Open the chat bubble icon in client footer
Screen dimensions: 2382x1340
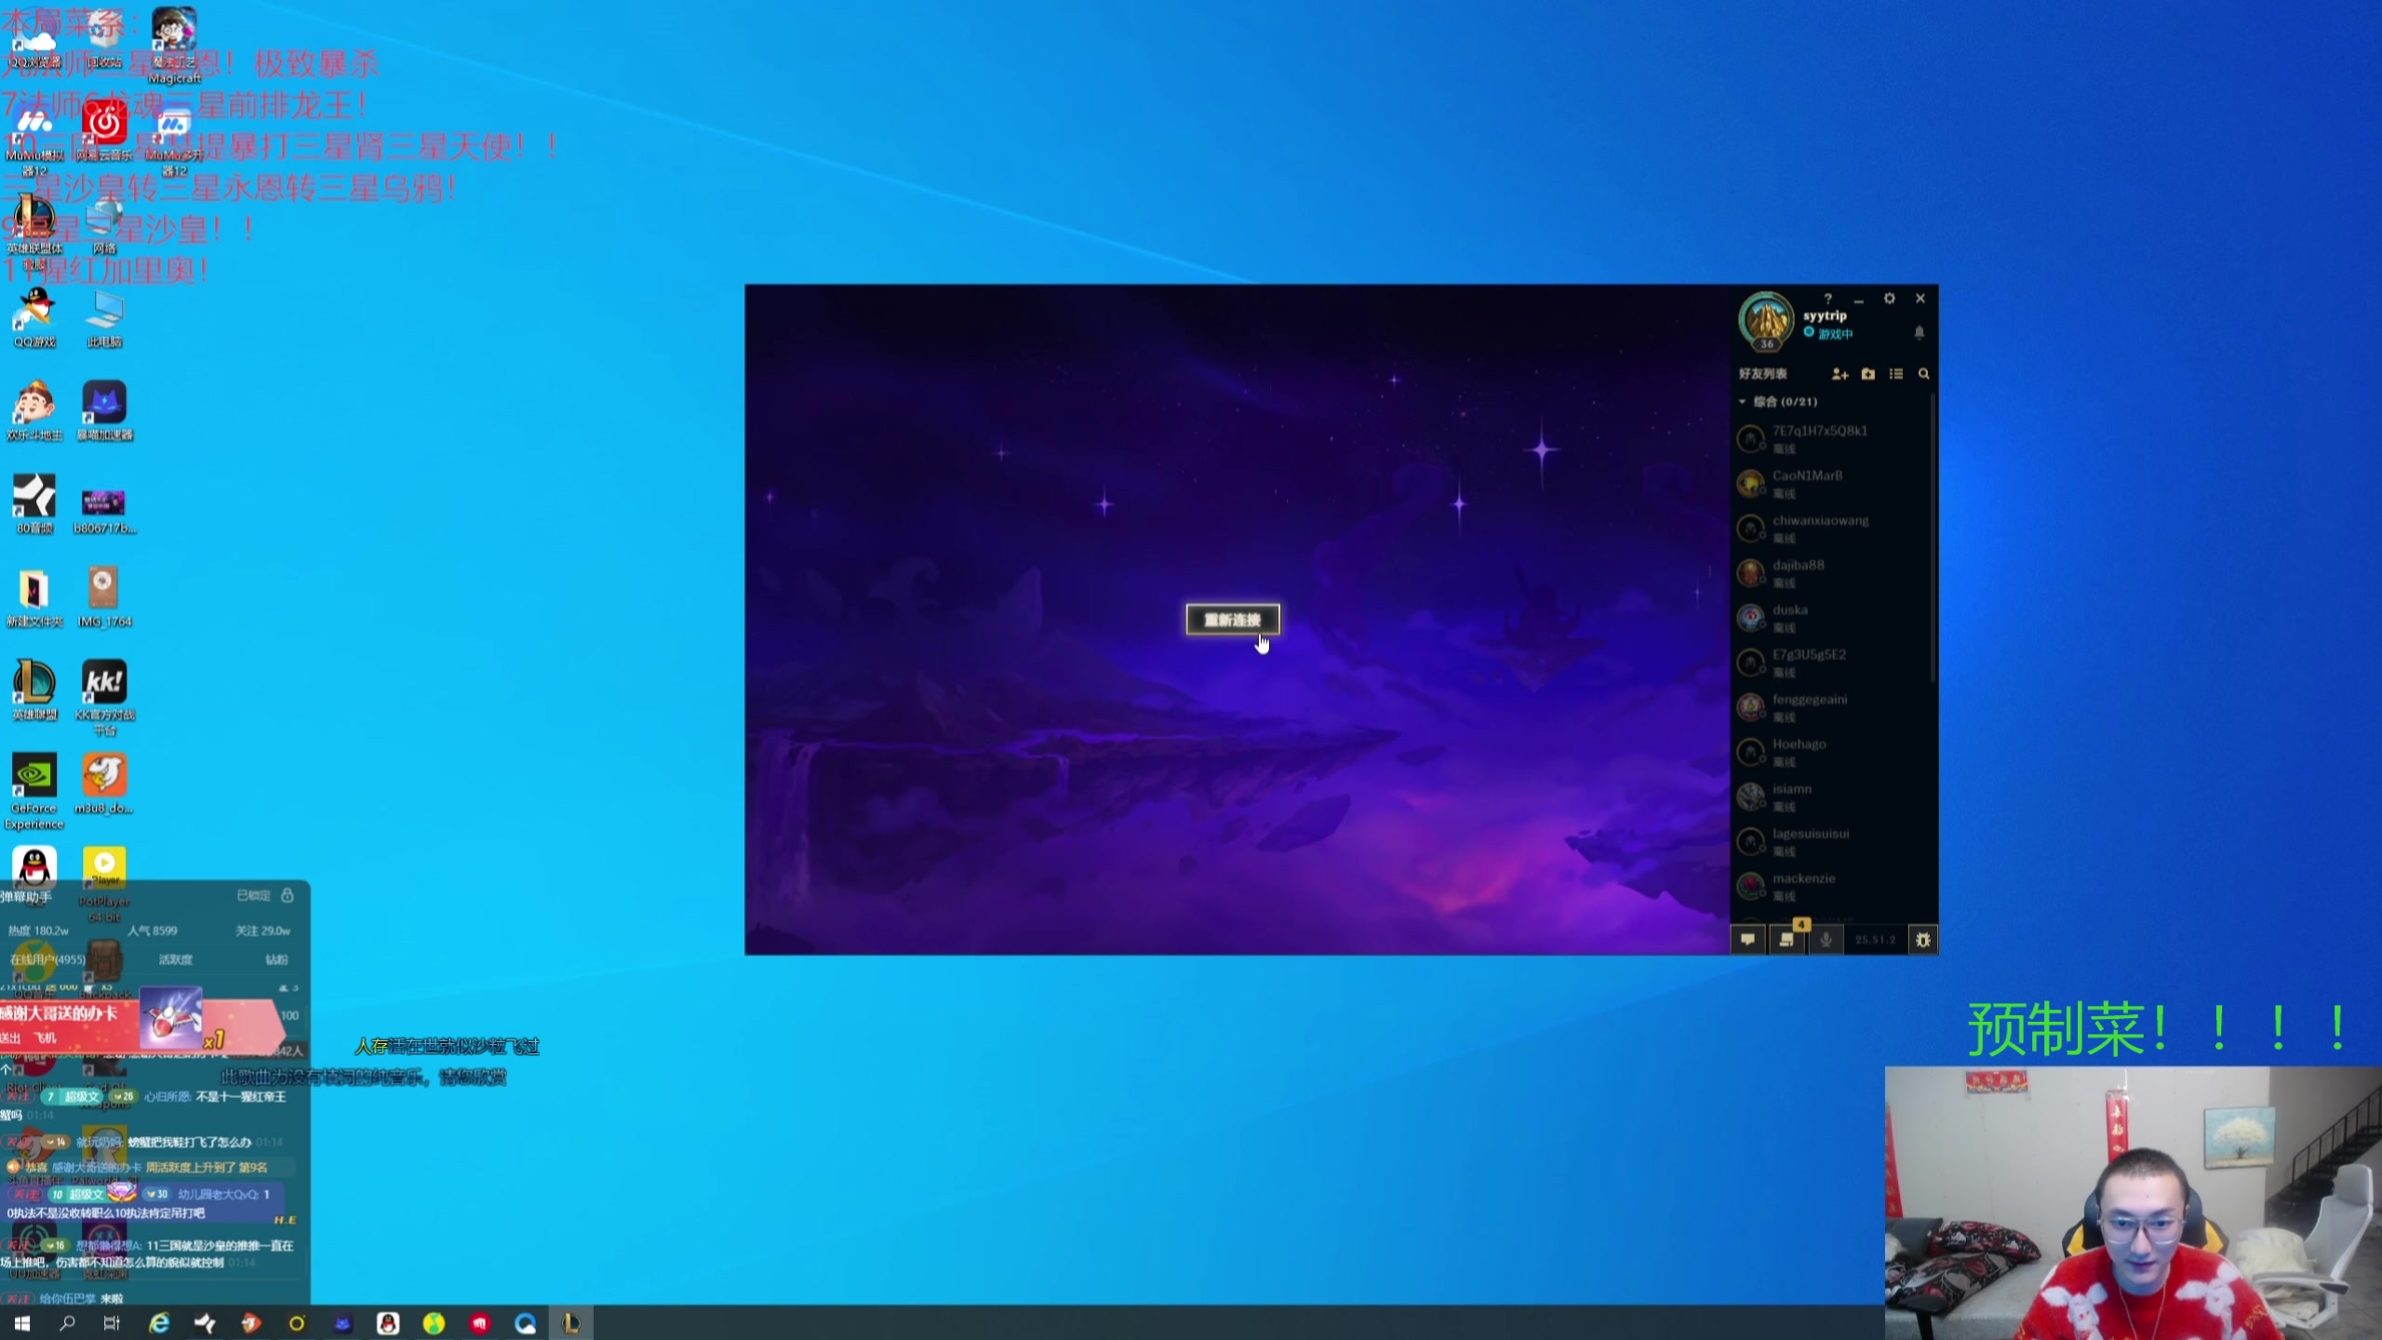click(1748, 940)
